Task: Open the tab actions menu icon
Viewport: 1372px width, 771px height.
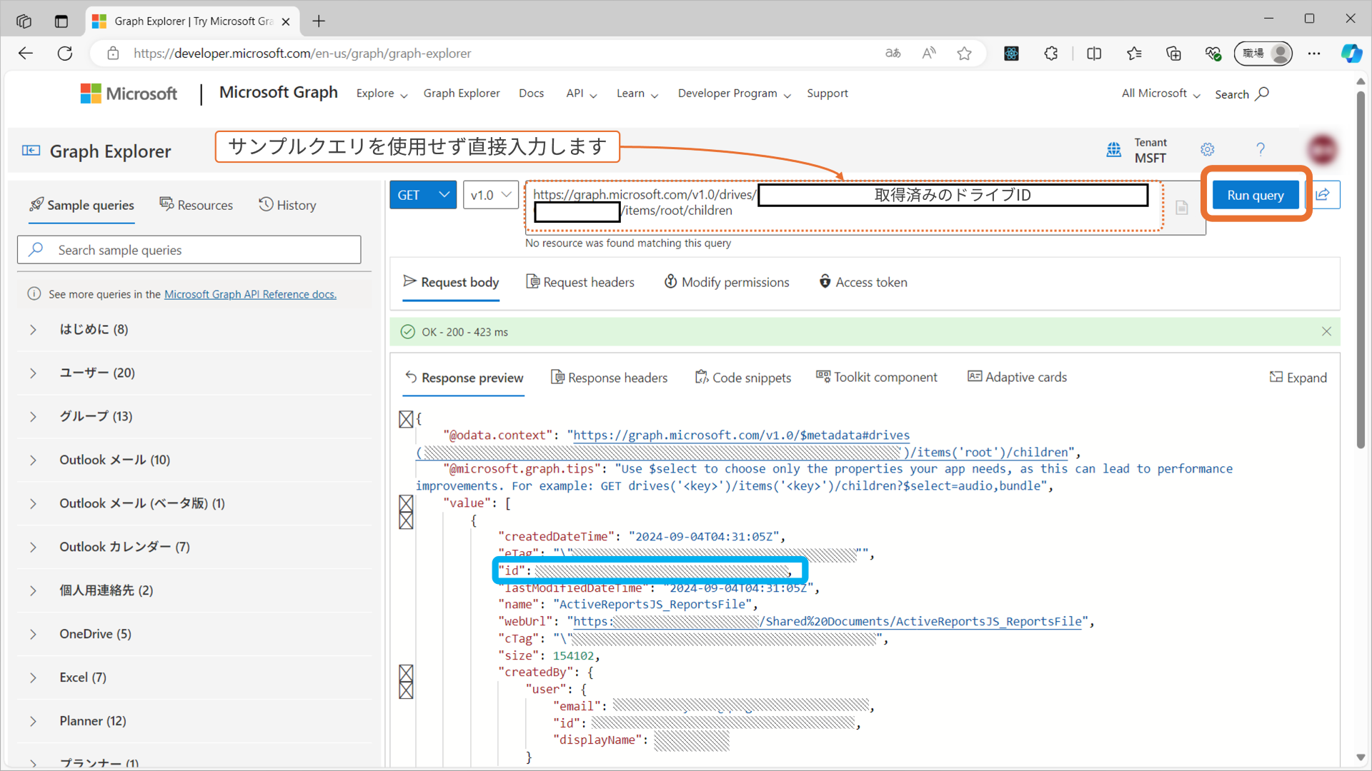Action: coord(61,21)
